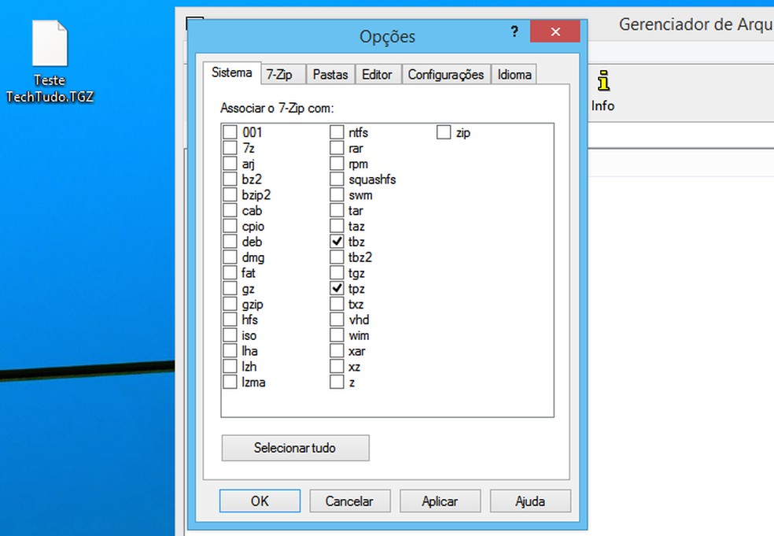
Task: Confirm with the OK button
Action: coord(260,501)
